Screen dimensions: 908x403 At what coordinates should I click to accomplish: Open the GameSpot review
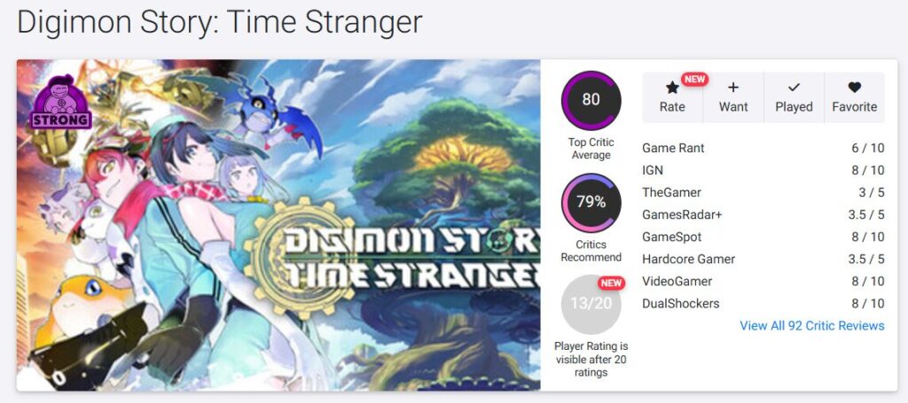tap(671, 236)
